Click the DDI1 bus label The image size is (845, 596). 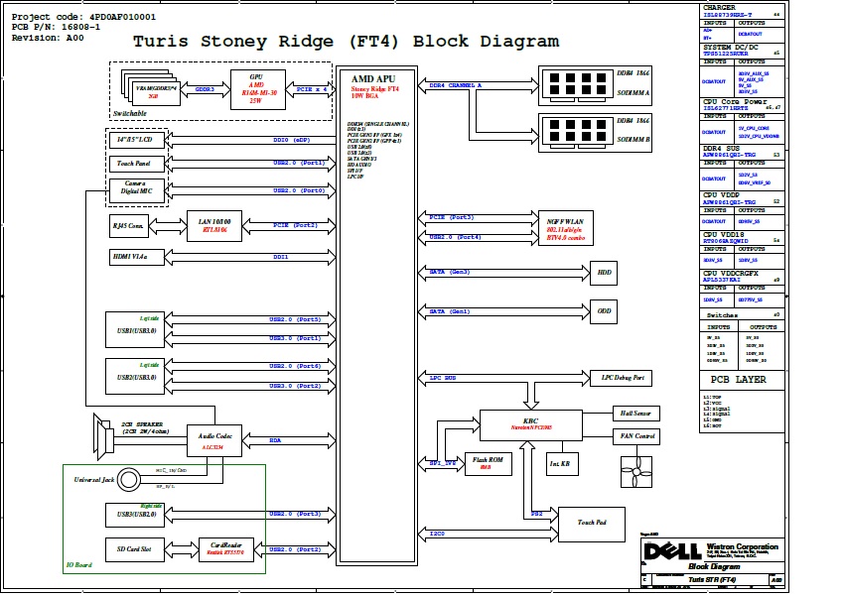[x=281, y=258]
